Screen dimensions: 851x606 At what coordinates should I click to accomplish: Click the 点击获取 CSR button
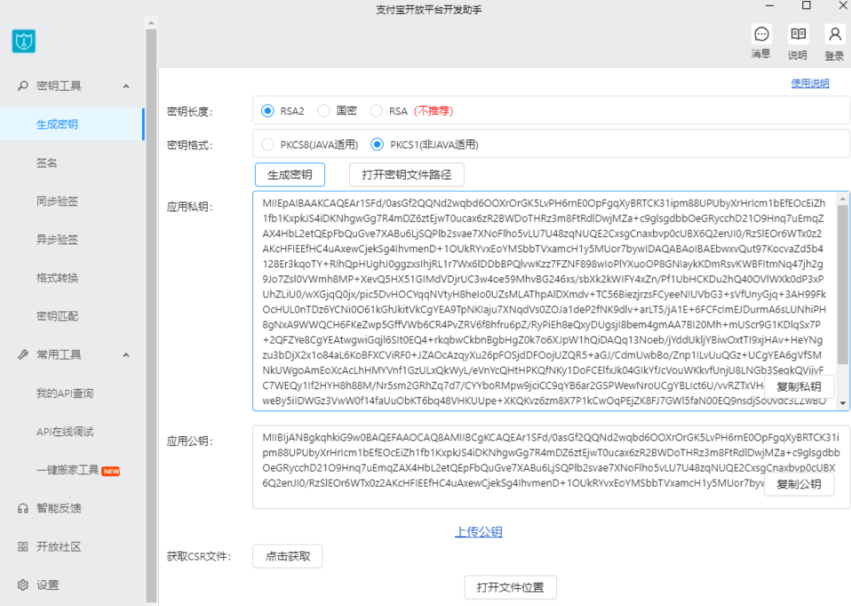[288, 556]
